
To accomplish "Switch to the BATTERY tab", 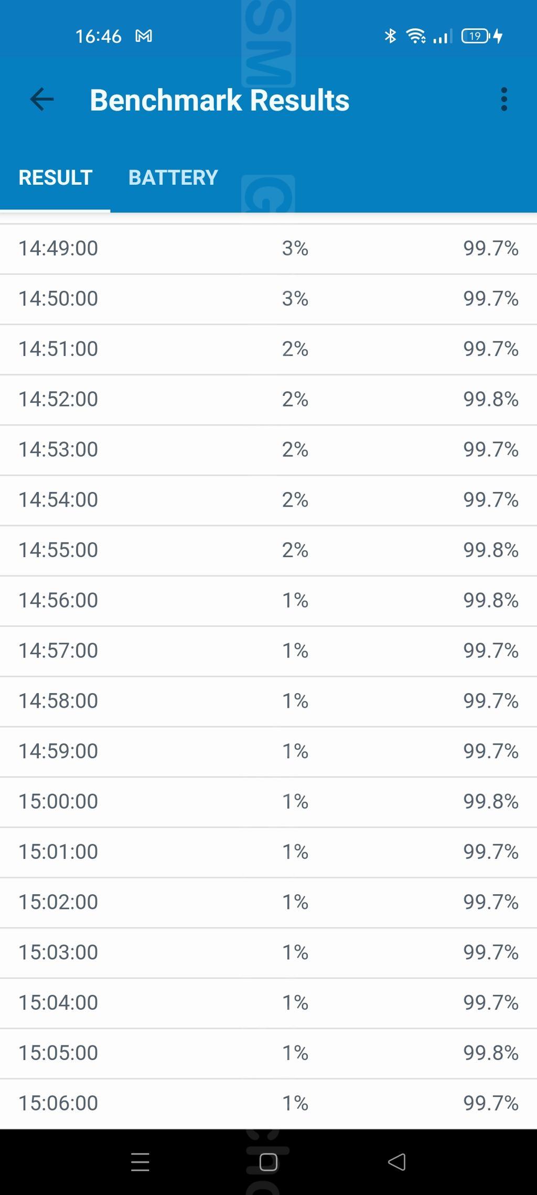I will 173,177.
